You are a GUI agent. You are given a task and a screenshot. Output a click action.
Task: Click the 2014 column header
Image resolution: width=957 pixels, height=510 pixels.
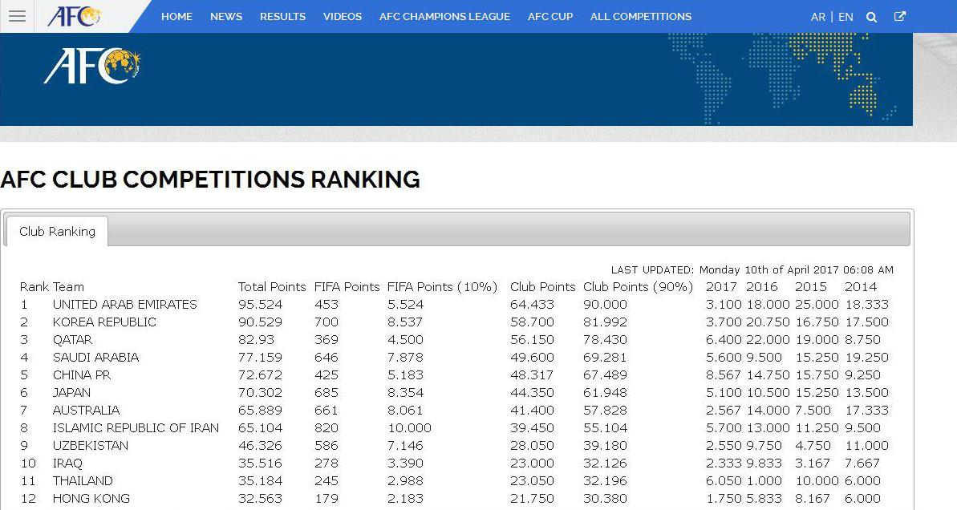[861, 287]
